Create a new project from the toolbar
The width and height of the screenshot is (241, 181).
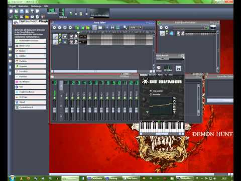pos(11,11)
